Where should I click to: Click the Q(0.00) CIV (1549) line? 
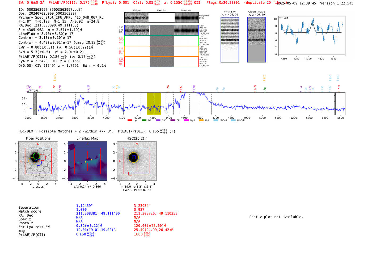click(62, 66)
